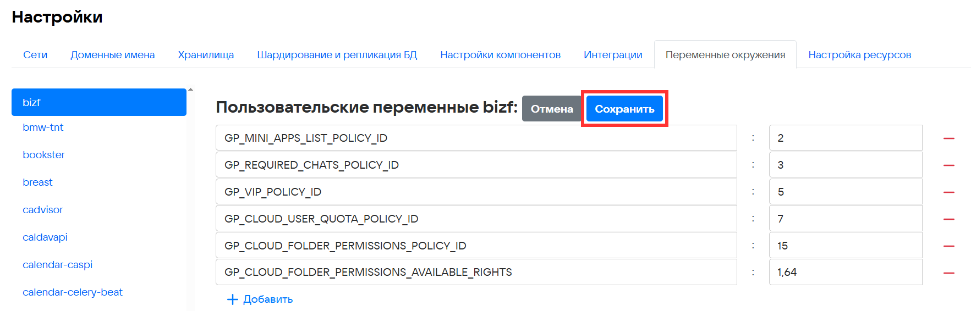Remove the GP_CLOUD_USER_QUOTA_POLICY_ID variable
Image resolution: width=971 pixels, height=311 pixels.
948,219
